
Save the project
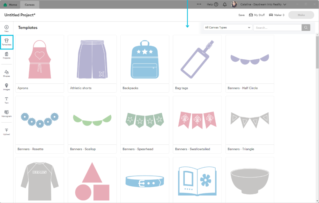(241, 15)
